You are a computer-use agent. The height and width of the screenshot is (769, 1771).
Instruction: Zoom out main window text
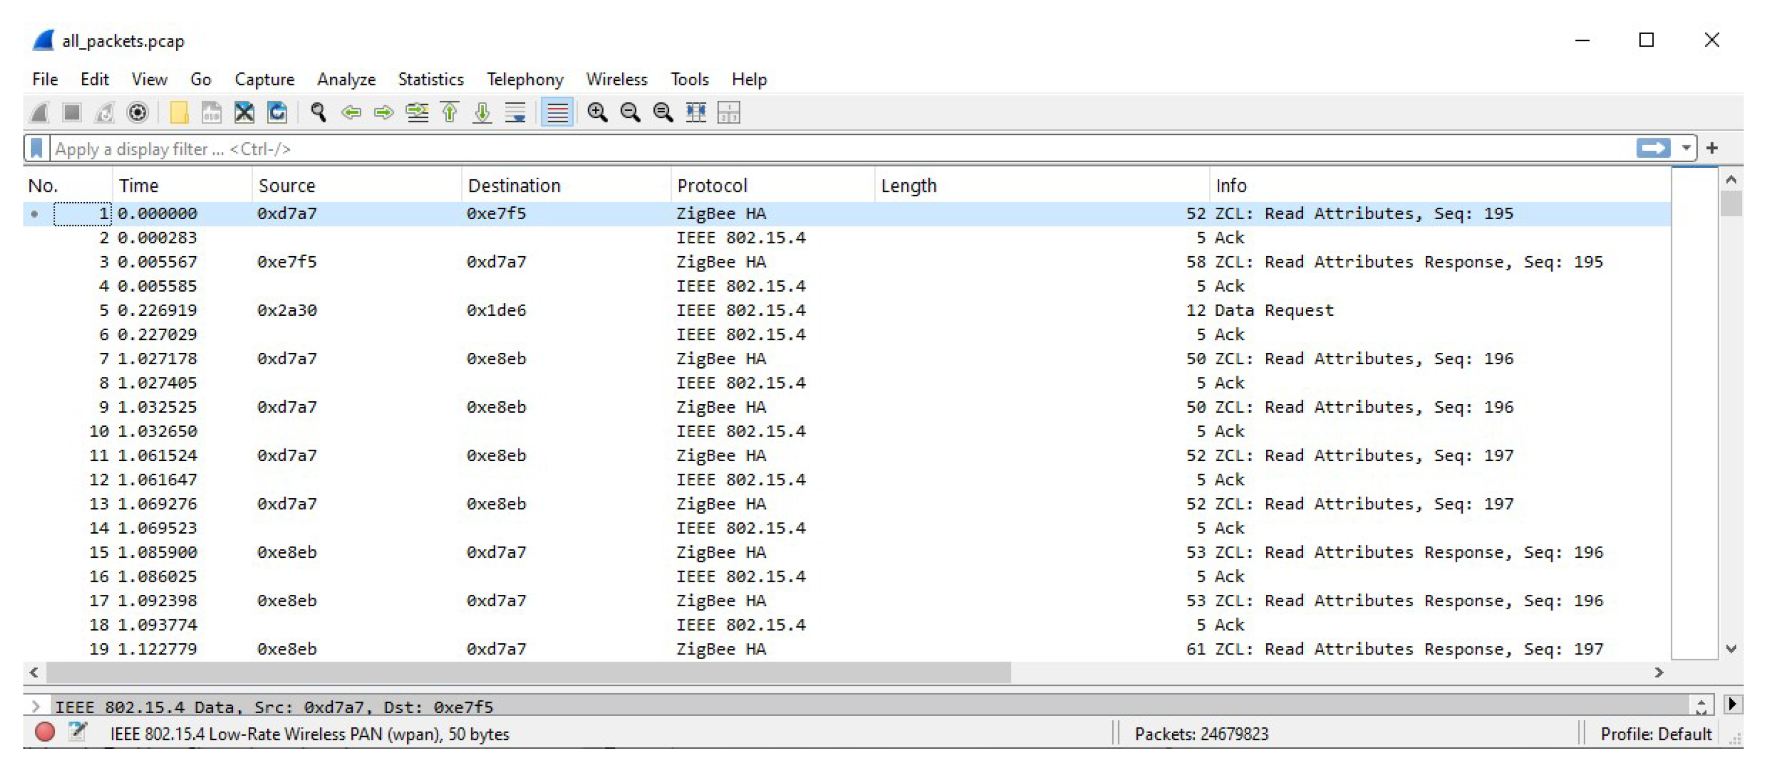pos(630,112)
